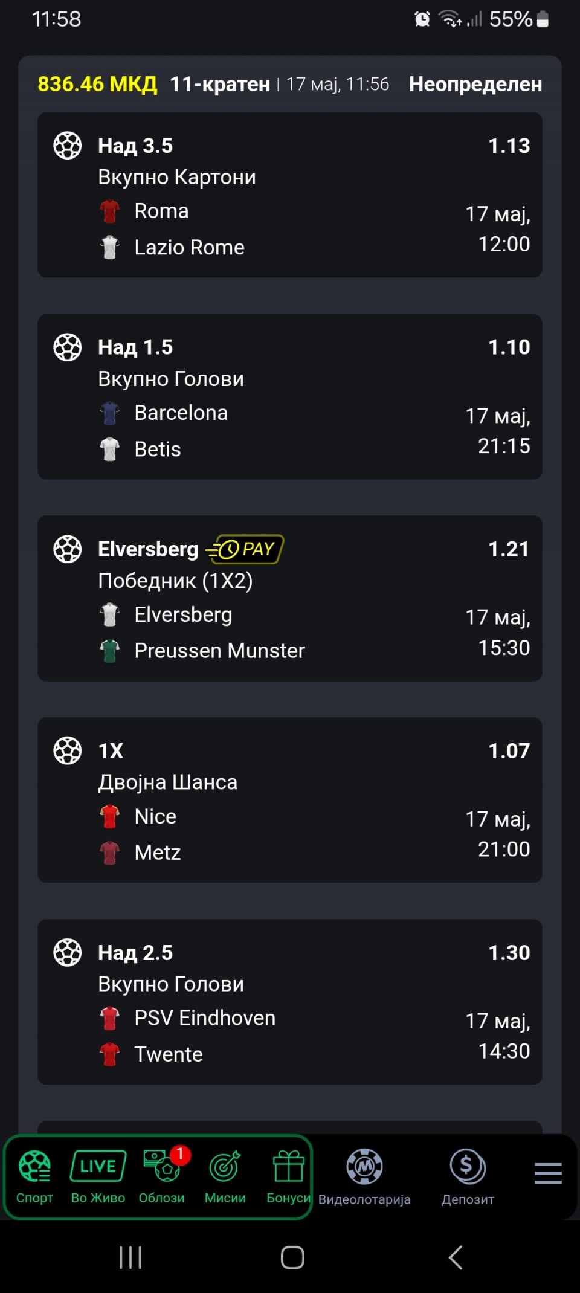Select the Неопределен bet status label
Screen dimensions: 580x1293
[475, 84]
